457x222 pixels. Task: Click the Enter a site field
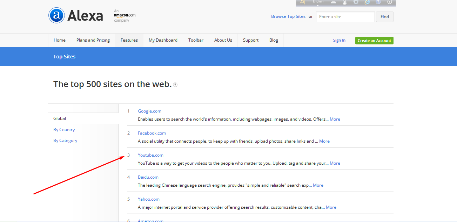coord(345,17)
